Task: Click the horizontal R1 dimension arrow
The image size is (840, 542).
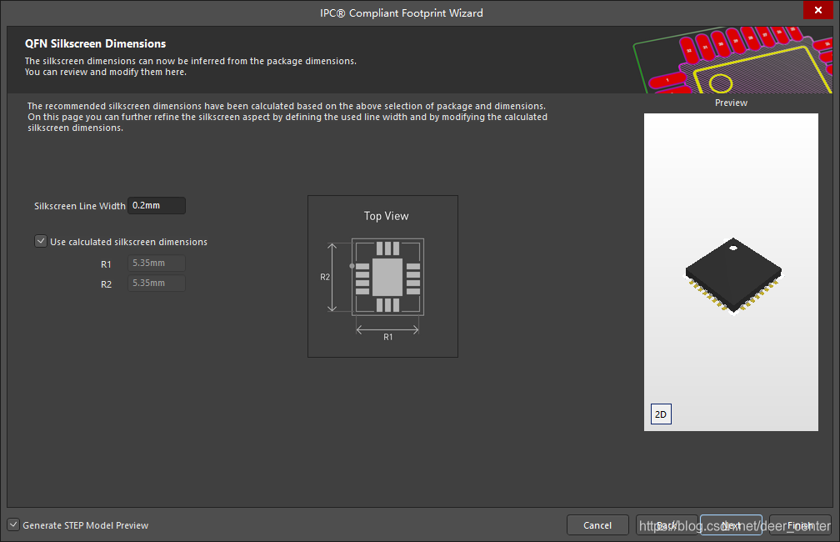Action: point(387,329)
